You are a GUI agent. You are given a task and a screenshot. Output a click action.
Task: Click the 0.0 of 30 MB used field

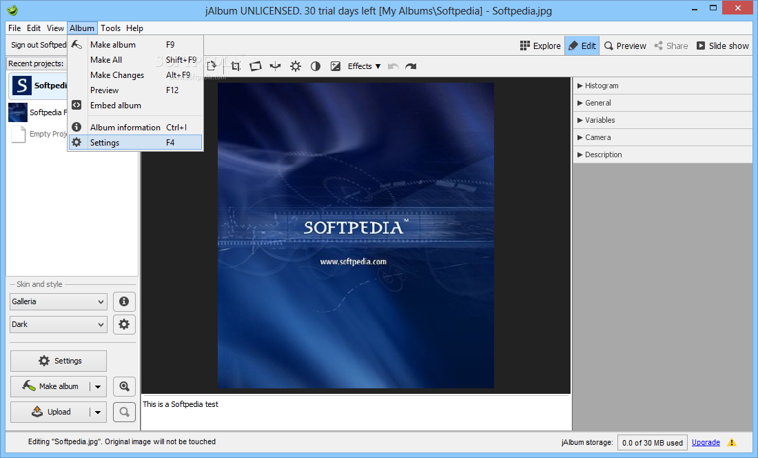(652, 443)
